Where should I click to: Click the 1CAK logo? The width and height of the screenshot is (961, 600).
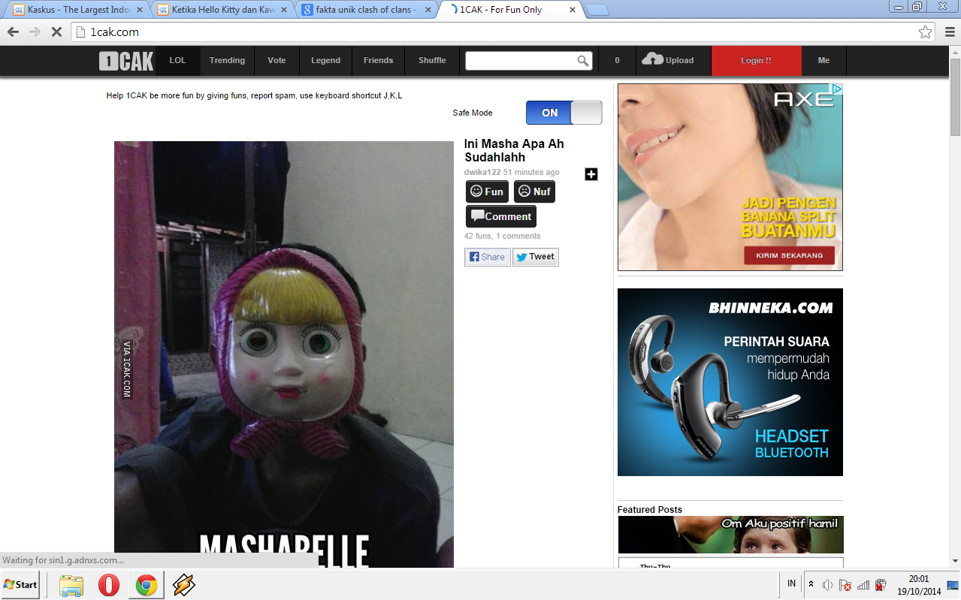pyautogui.click(x=126, y=61)
